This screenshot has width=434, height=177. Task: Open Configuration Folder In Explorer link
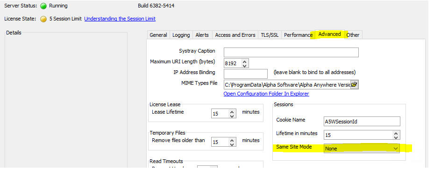click(266, 94)
